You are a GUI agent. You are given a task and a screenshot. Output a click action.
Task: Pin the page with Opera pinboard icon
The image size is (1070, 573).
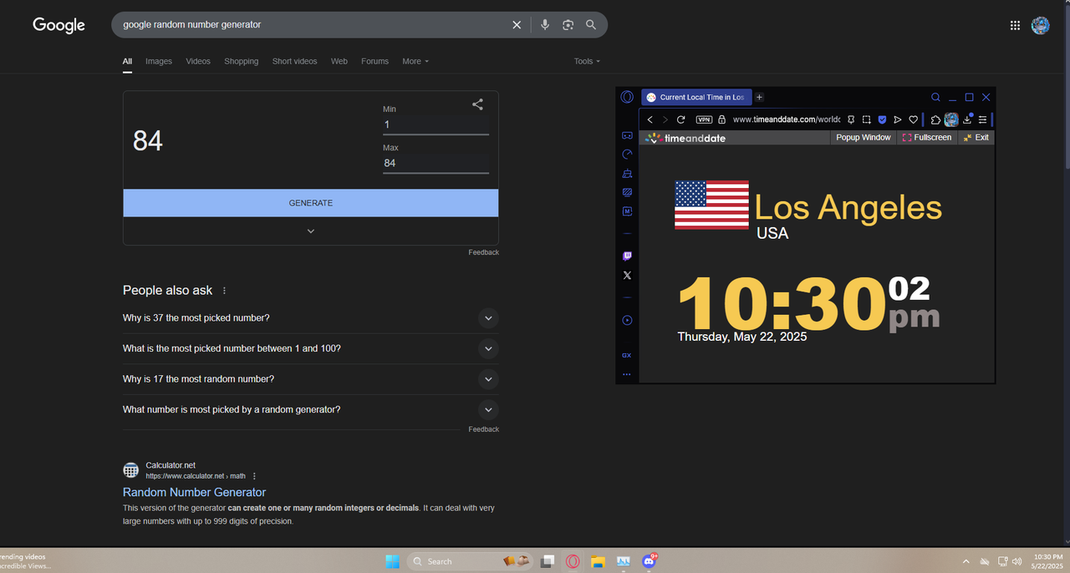pyautogui.click(x=851, y=119)
